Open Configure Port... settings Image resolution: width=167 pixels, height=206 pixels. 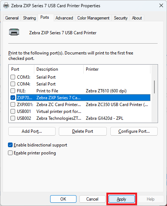pyautogui.click(x=134, y=131)
